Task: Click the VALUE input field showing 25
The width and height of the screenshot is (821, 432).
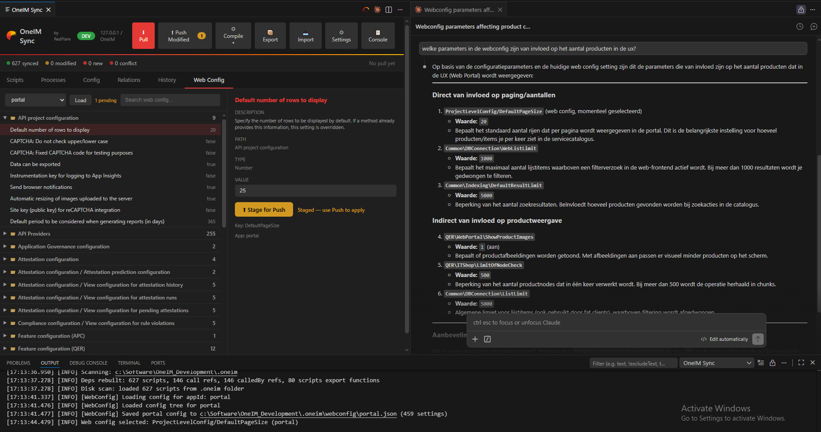Action: point(316,191)
